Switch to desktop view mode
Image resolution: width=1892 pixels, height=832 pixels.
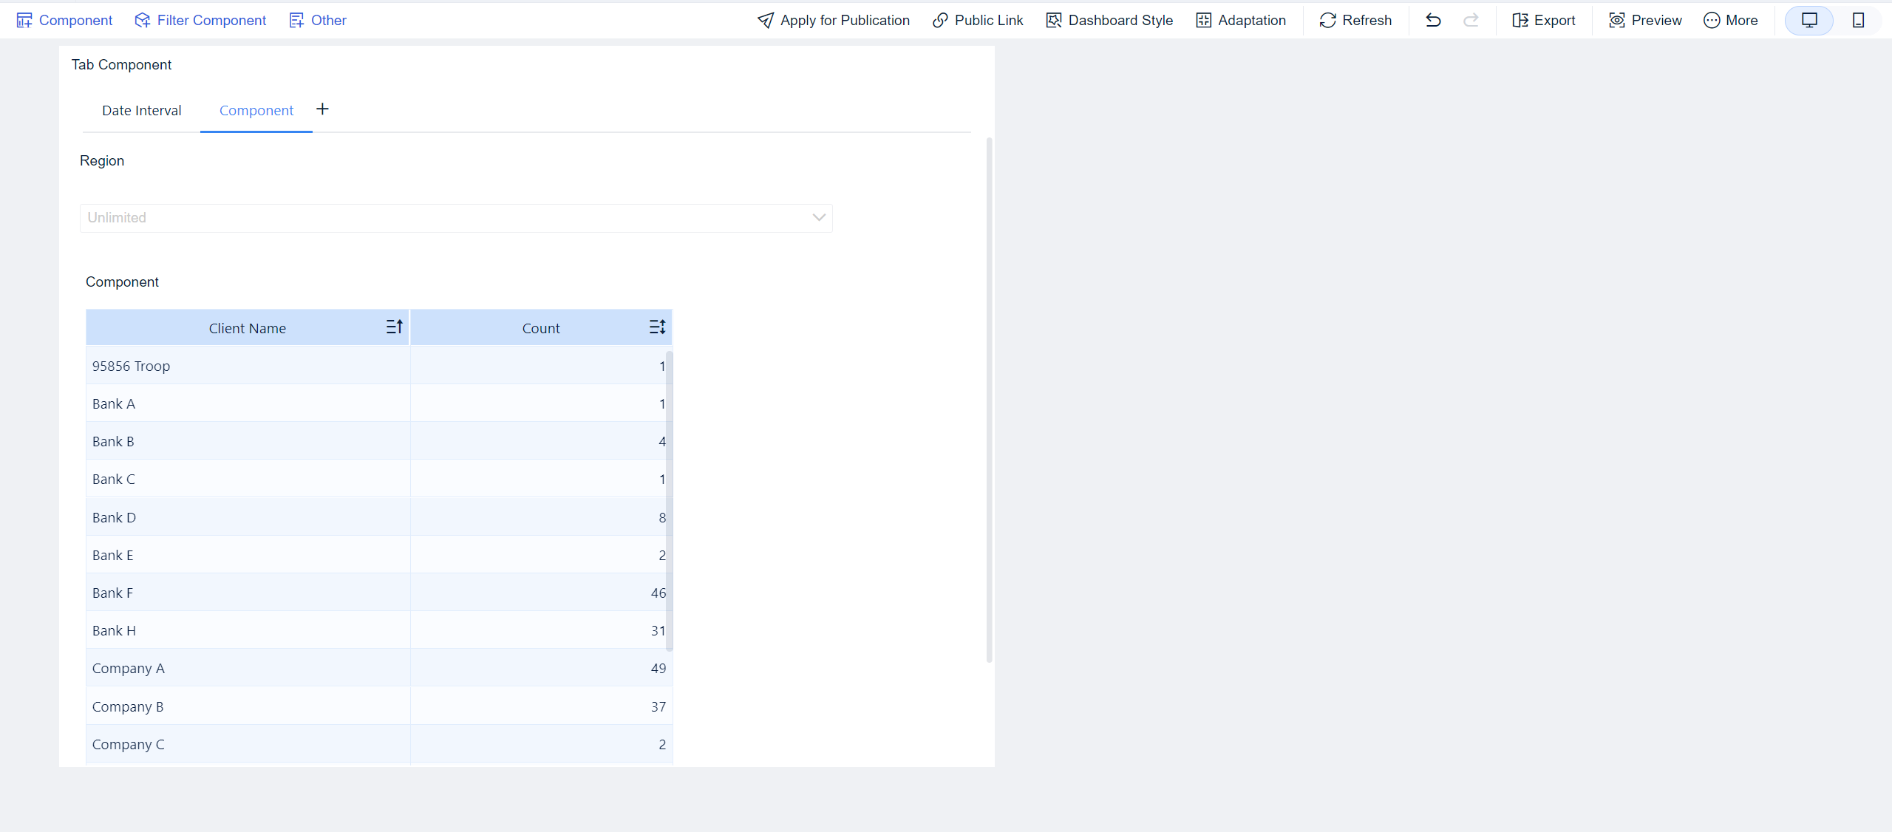point(1808,20)
